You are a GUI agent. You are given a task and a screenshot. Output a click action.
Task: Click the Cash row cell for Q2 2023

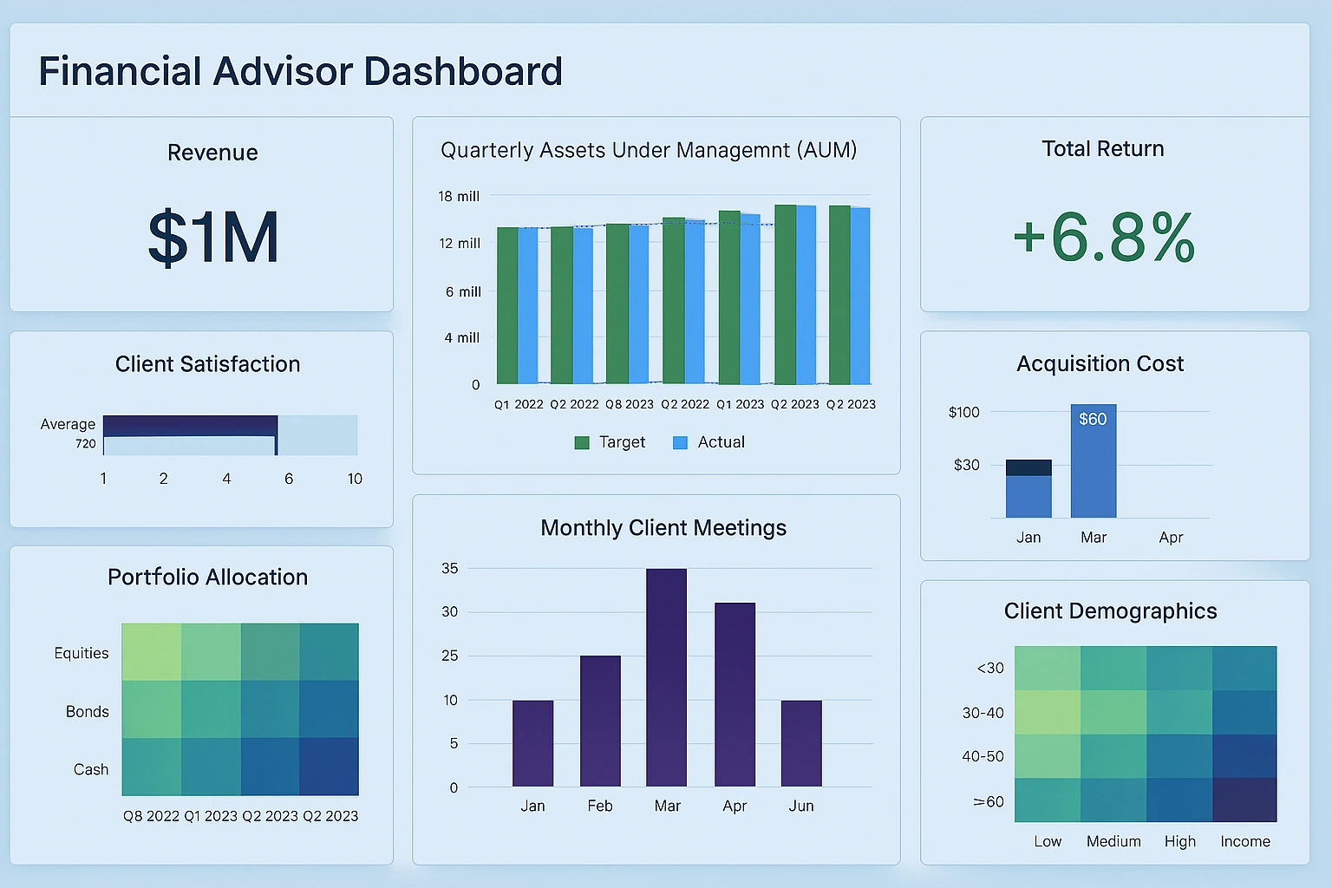[x=270, y=768]
